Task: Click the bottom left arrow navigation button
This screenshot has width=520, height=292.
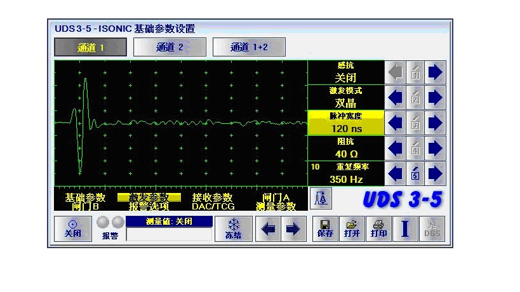Action: [268, 229]
